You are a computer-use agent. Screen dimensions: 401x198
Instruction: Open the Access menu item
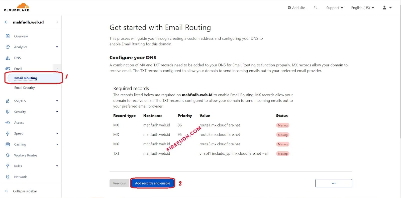click(x=19, y=122)
